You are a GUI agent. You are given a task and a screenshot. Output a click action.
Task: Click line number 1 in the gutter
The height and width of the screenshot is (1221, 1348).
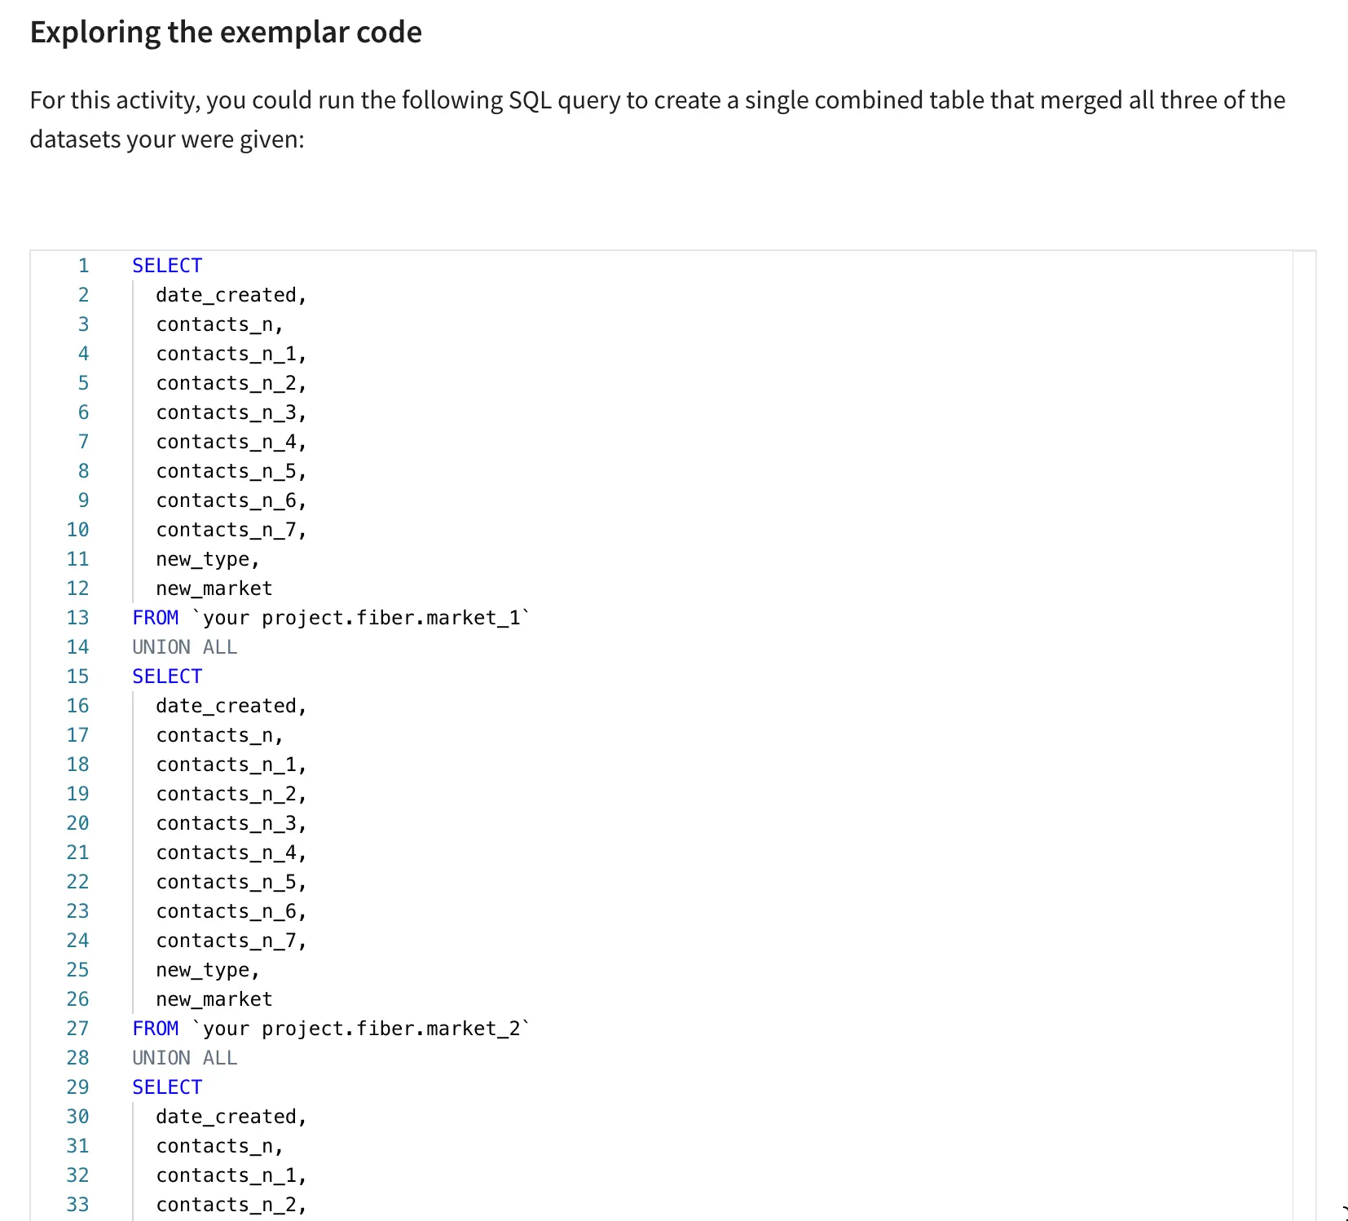click(83, 266)
